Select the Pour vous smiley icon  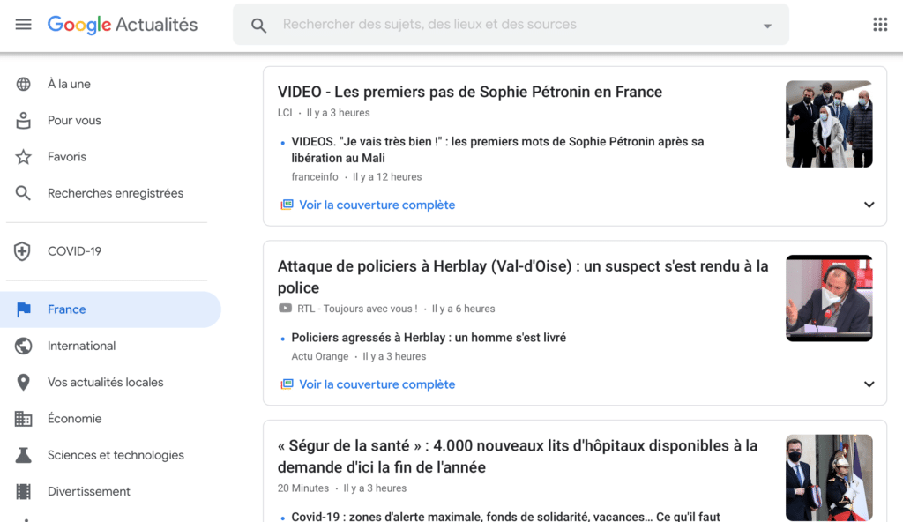tap(23, 120)
